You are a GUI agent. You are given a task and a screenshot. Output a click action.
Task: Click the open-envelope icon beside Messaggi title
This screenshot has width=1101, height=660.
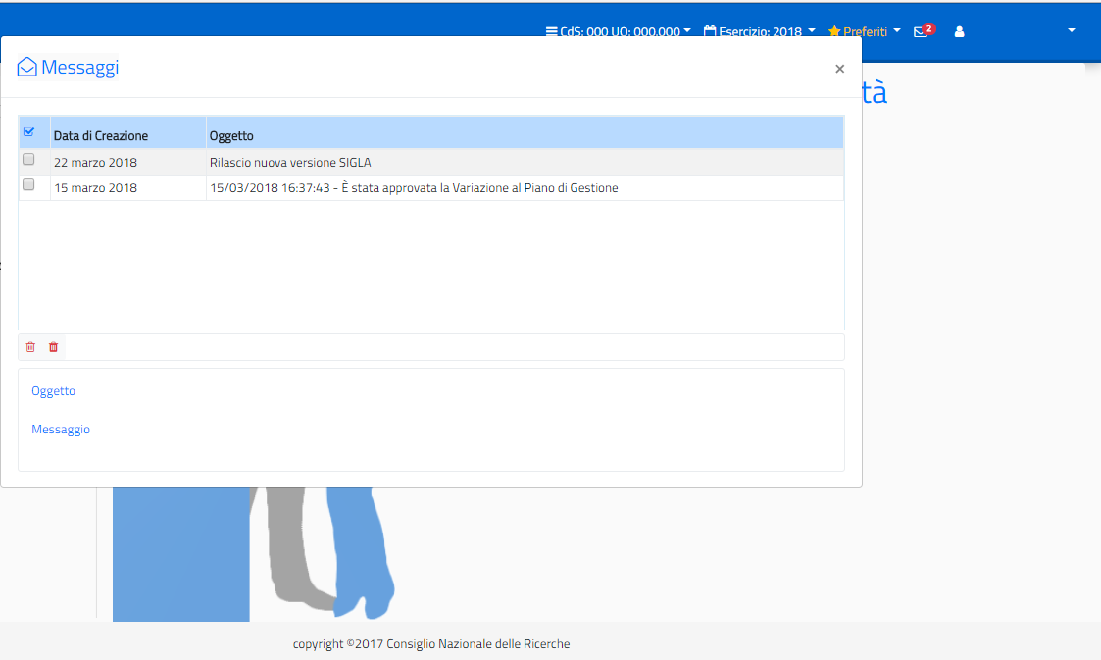tap(26, 67)
